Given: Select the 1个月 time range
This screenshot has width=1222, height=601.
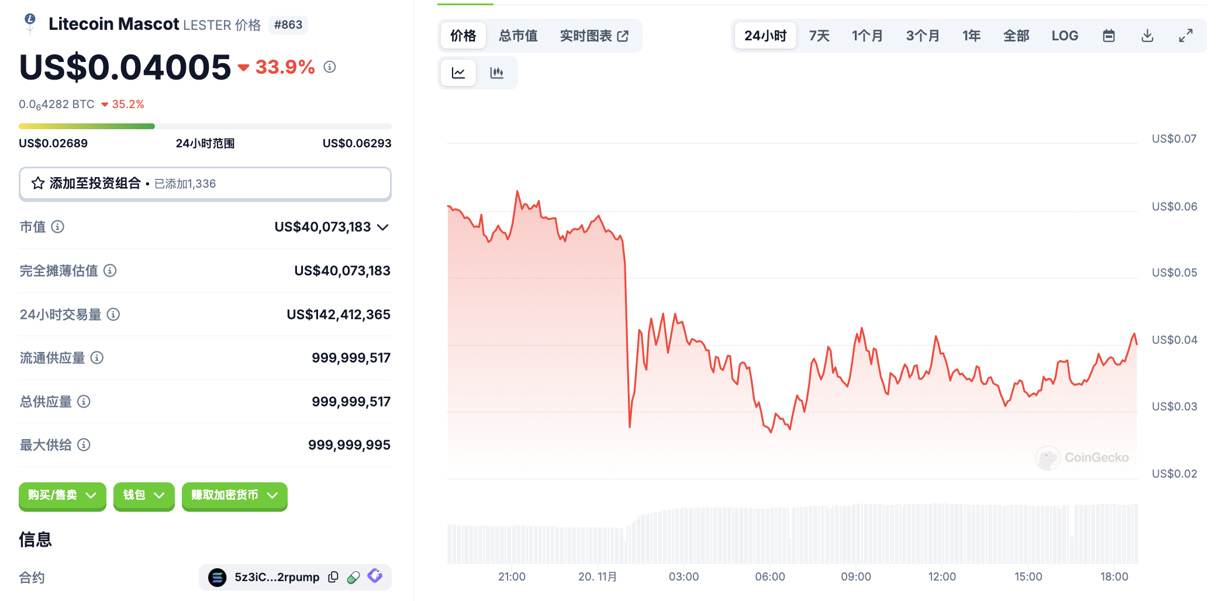Looking at the screenshot, I should coord(867,36).
